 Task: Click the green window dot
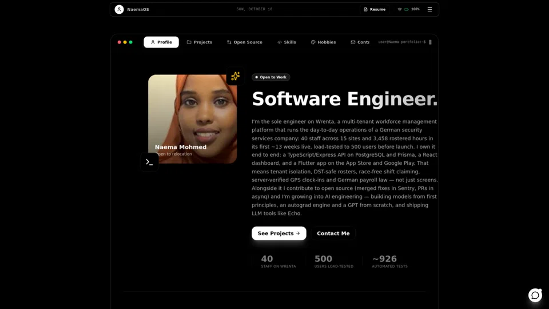pyautogui.click(x=130, y=42)
